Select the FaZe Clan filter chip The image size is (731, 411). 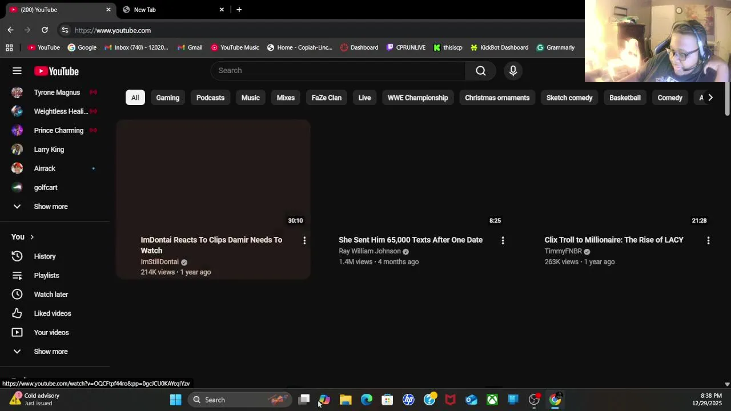tap(327, 98)
